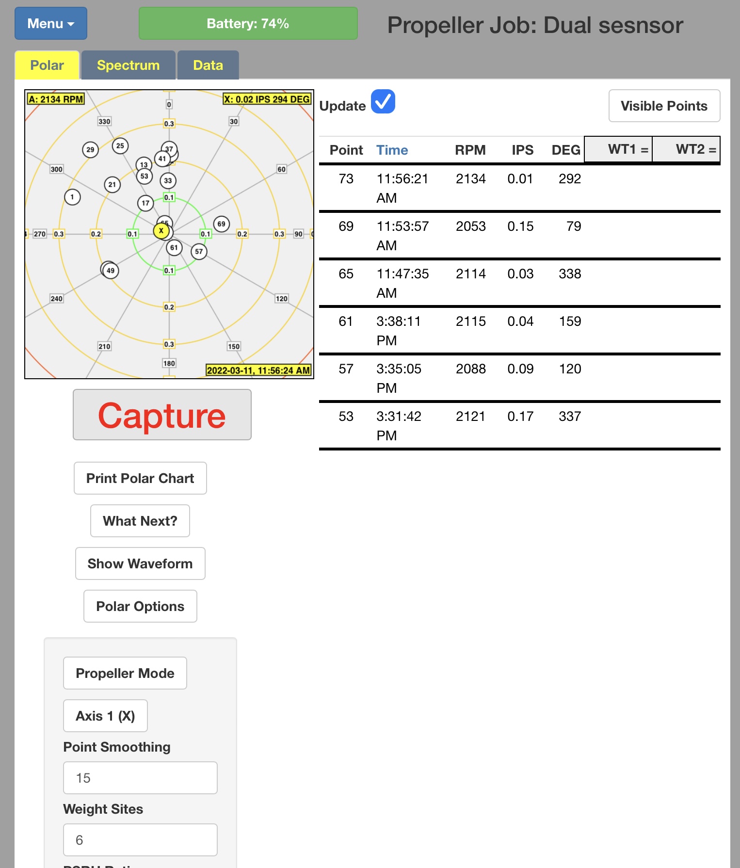Focus the Weight Sites field
This screenshot has width=740, height=868.
140,840
